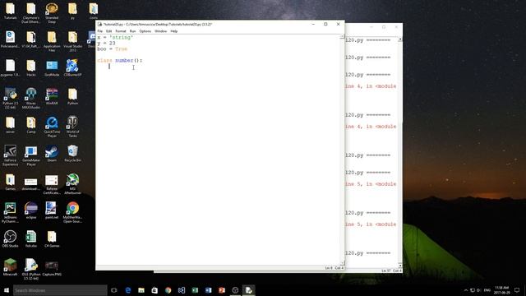Click the Search Windows box in taskbar

(60, 290)
